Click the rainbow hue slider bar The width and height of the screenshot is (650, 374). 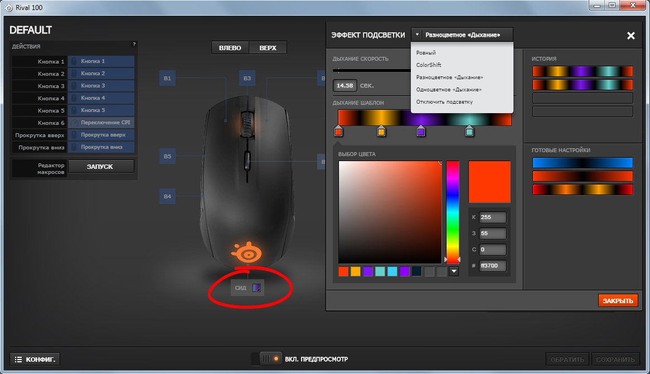pyautogui.click(x=453, y=212)
